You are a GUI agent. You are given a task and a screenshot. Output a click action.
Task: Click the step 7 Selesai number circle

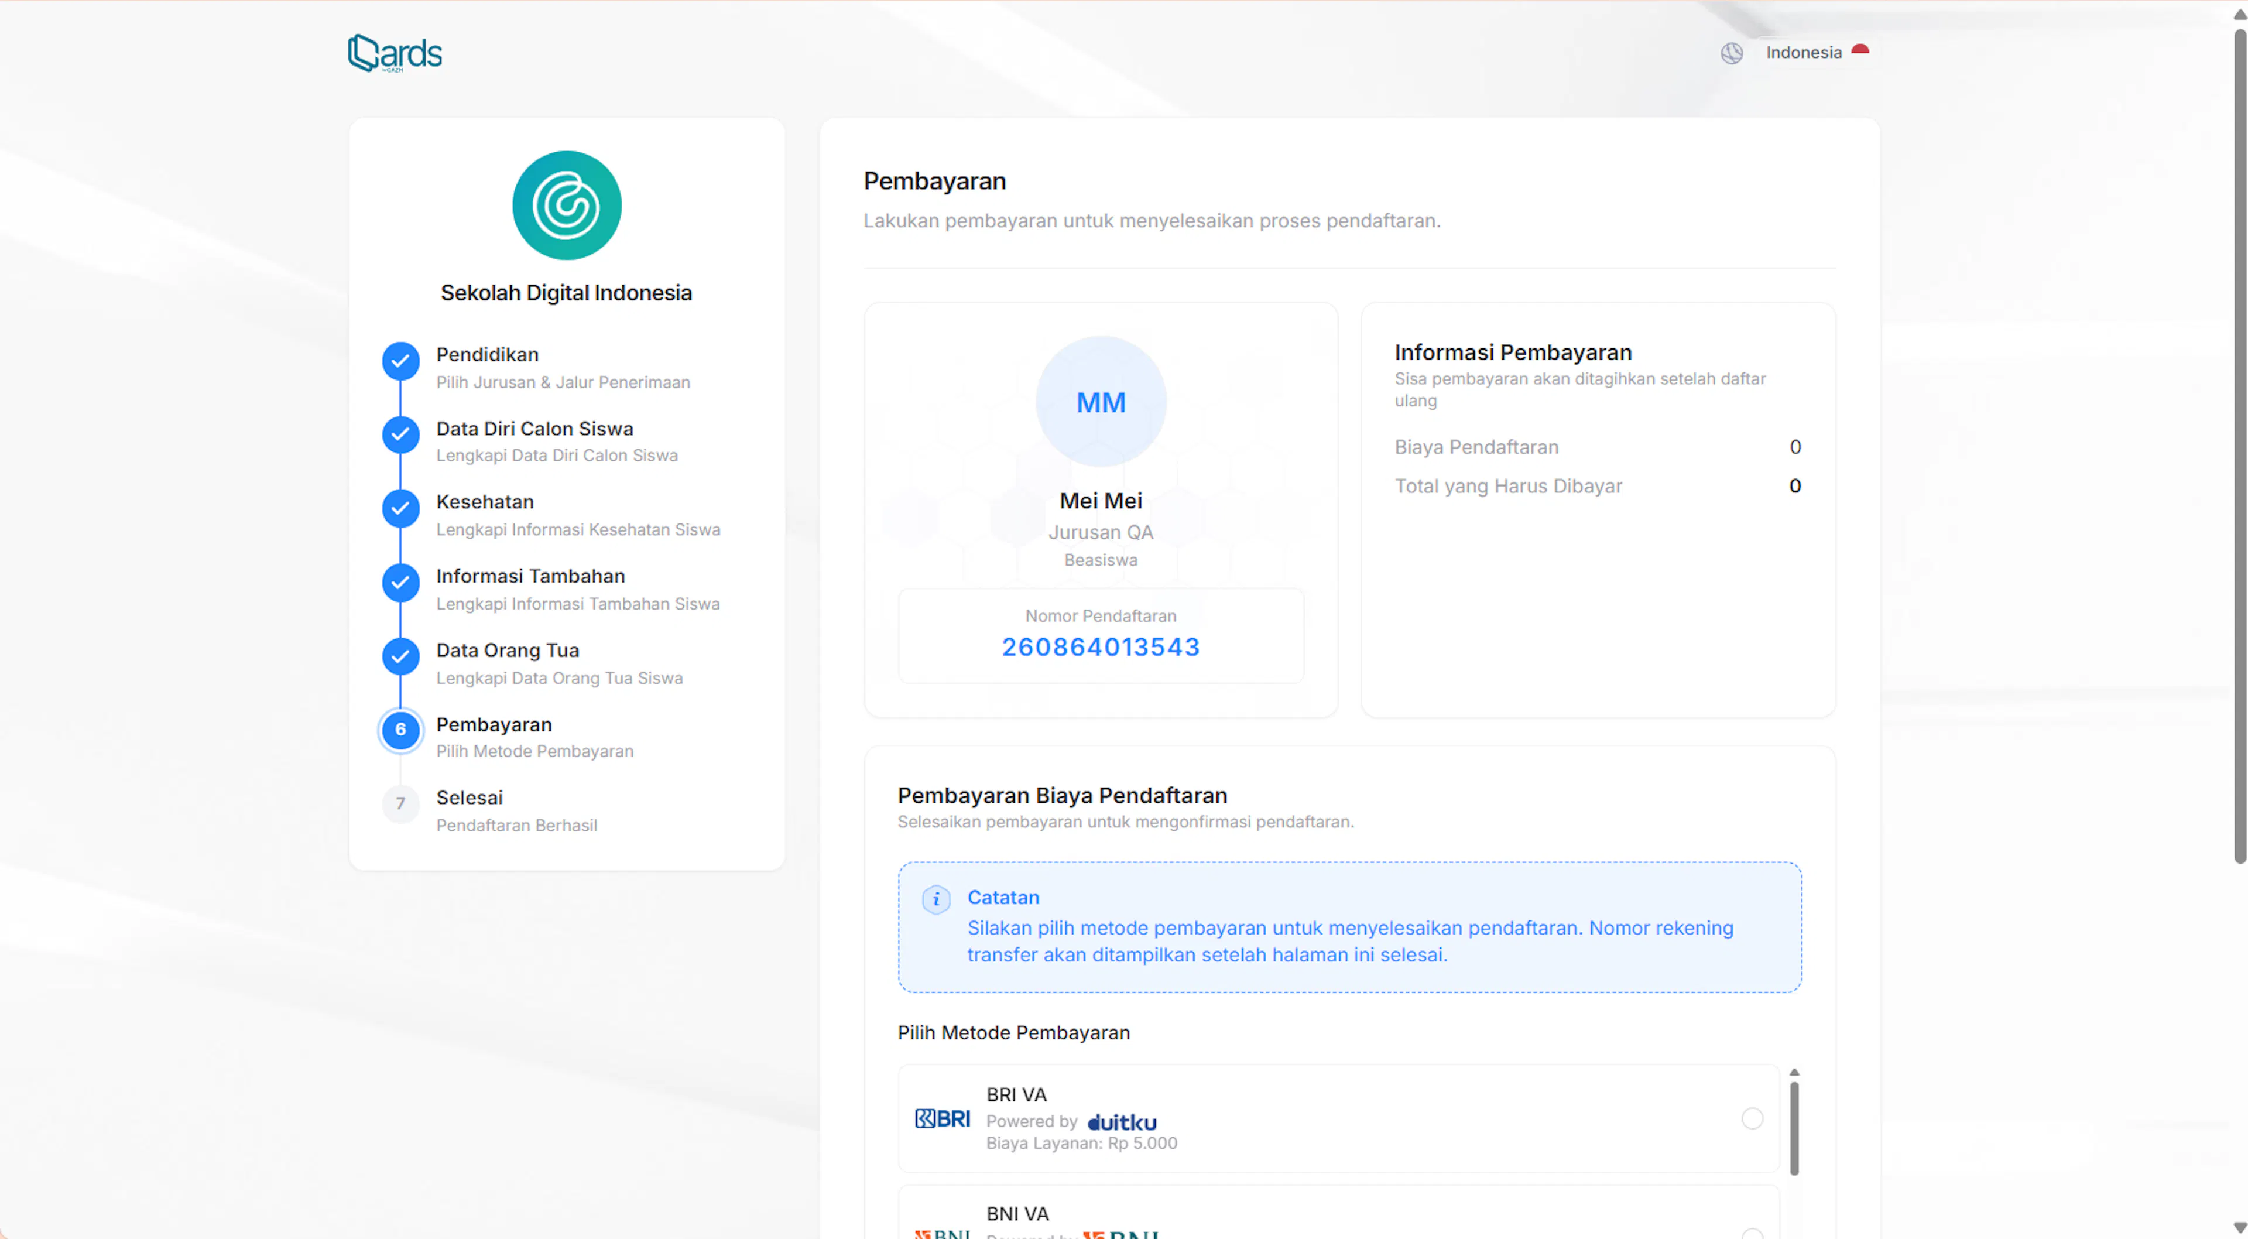click(400, 803)
